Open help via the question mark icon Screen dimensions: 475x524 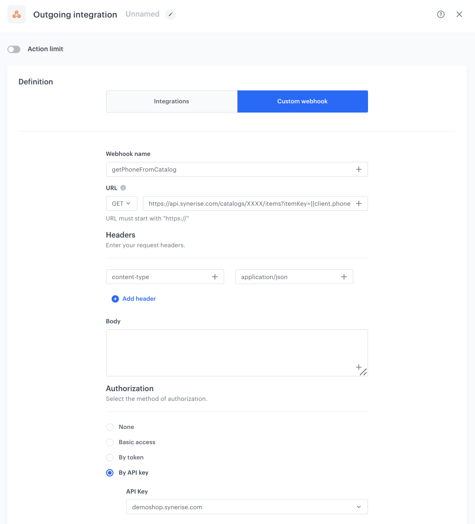click(x=440, y=14)
